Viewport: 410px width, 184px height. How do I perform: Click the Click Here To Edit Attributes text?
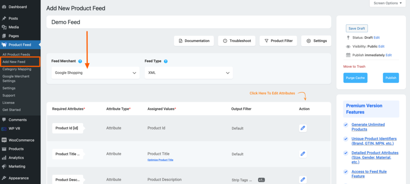(272, 93)
